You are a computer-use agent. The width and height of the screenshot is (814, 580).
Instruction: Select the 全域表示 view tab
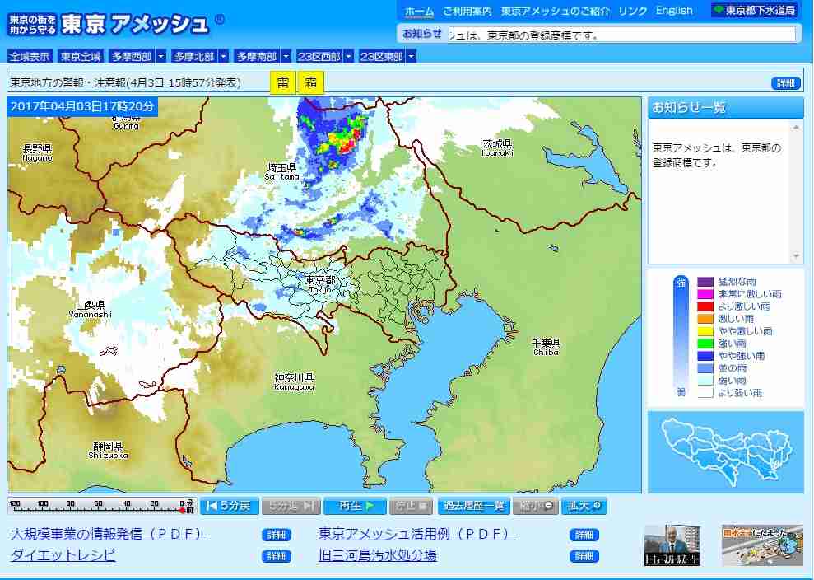30,56
